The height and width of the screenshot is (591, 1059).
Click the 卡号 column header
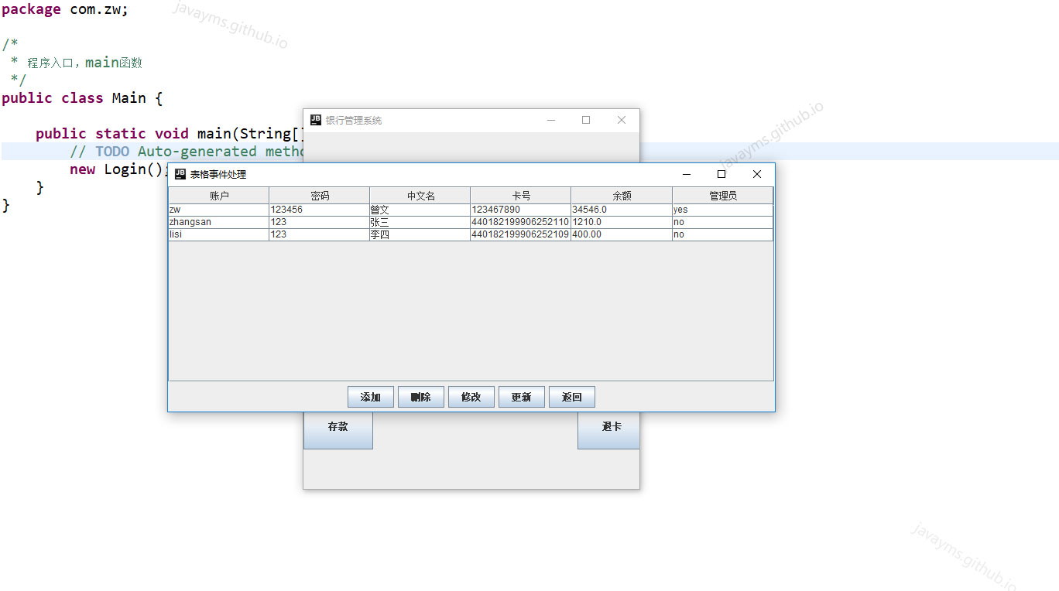pos(520,195)
